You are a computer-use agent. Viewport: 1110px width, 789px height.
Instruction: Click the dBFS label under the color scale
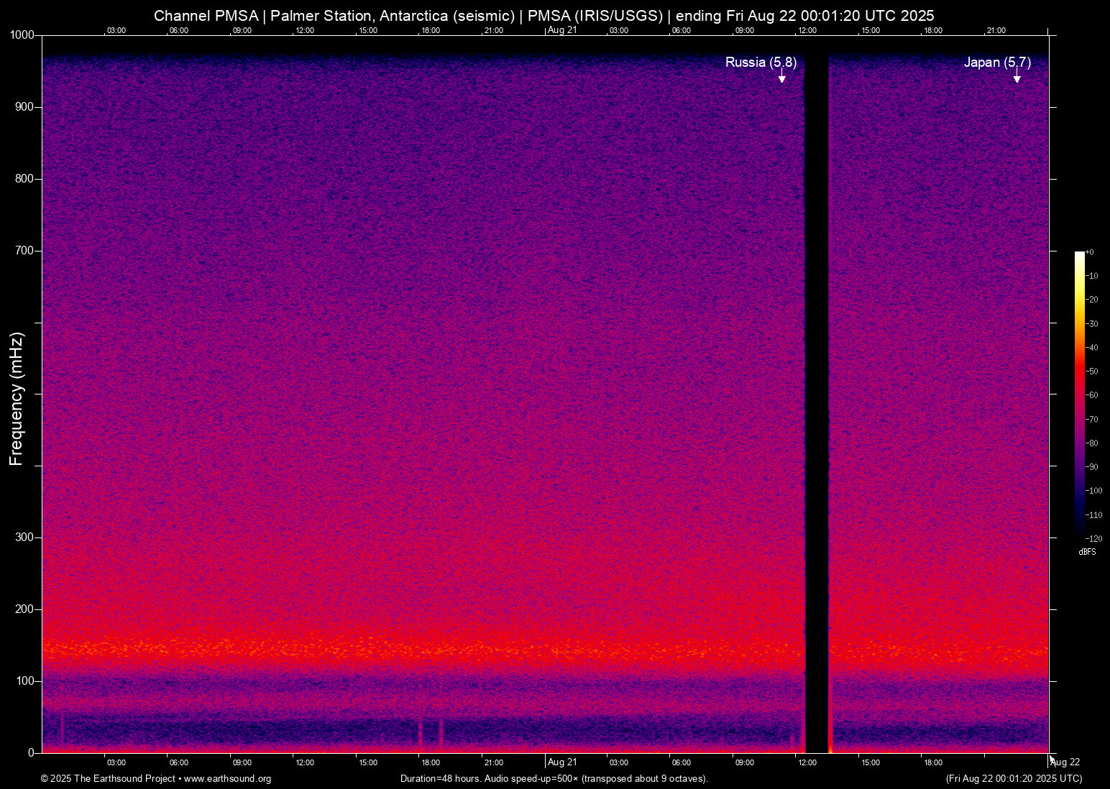(1087, 552)
